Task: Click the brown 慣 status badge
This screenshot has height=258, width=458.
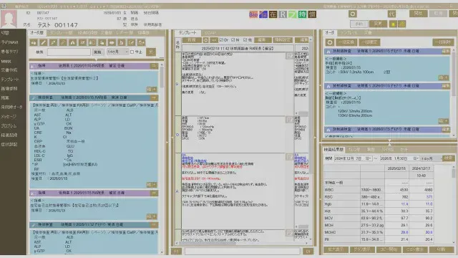Action: (312, 14)
